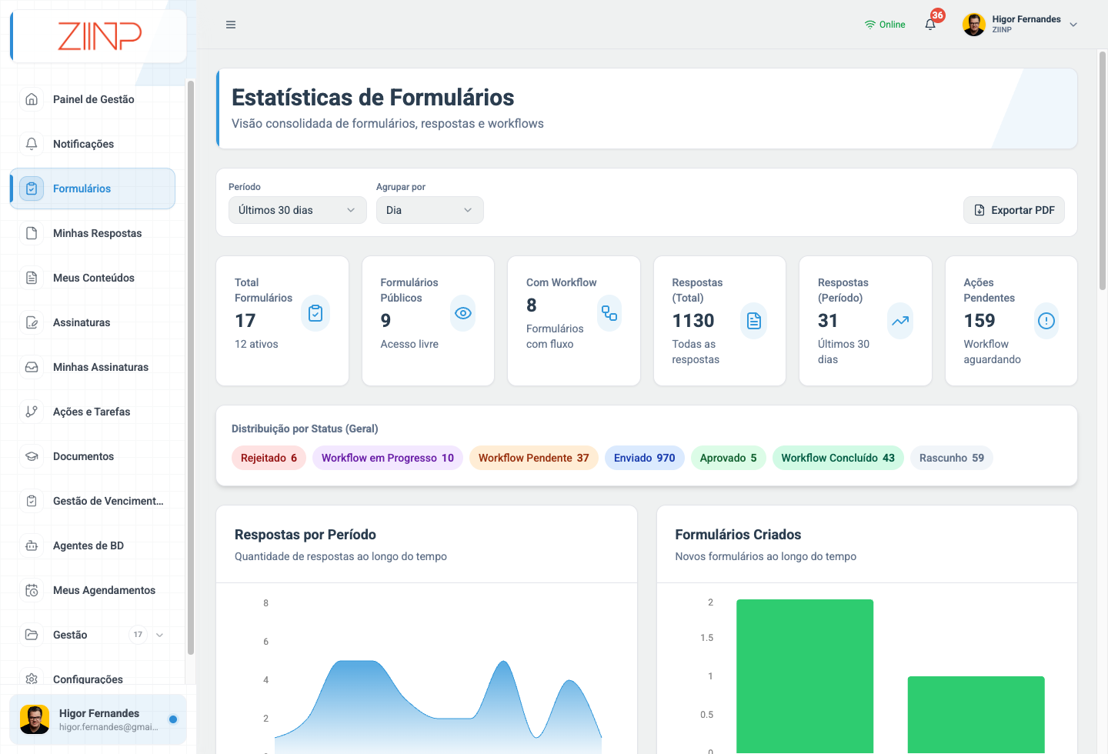
Task: Click the workflow icon in Com Workflow card
Action: click(609, 313)
